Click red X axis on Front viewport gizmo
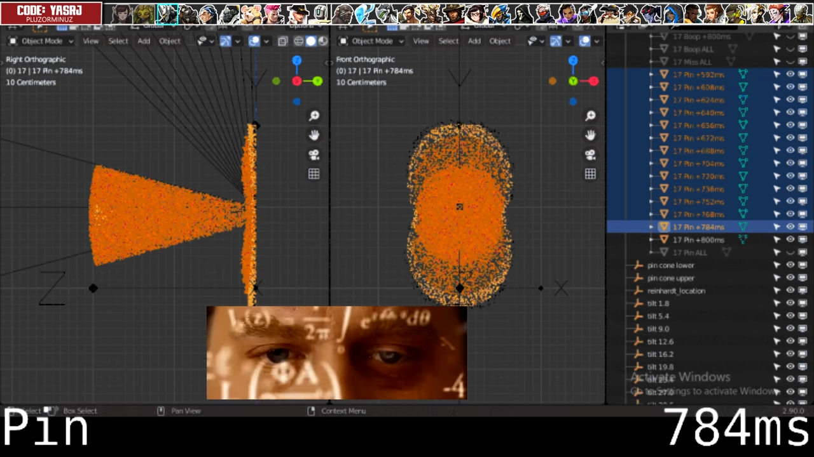The image size is (814, 457). [593, 81]
